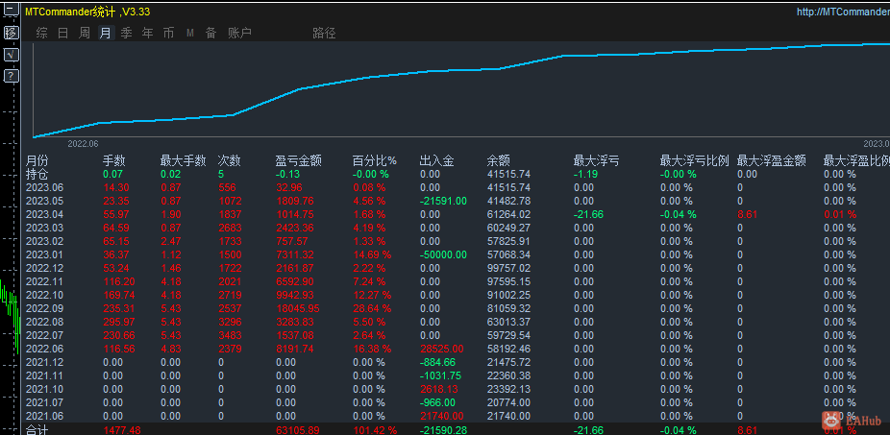Viewport: 890px width, 435px height.
Task: Click the 次数 column header
Action: click(230, 161)
